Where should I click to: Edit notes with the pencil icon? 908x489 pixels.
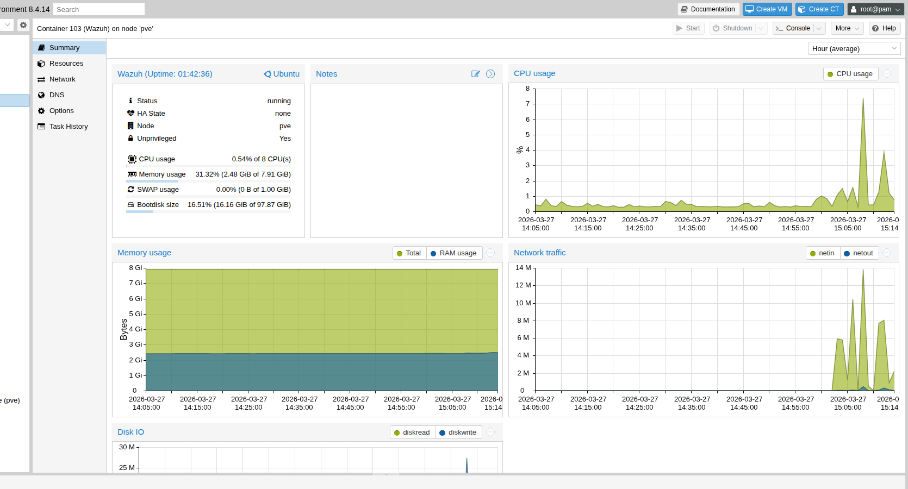[x=476, y=74]
